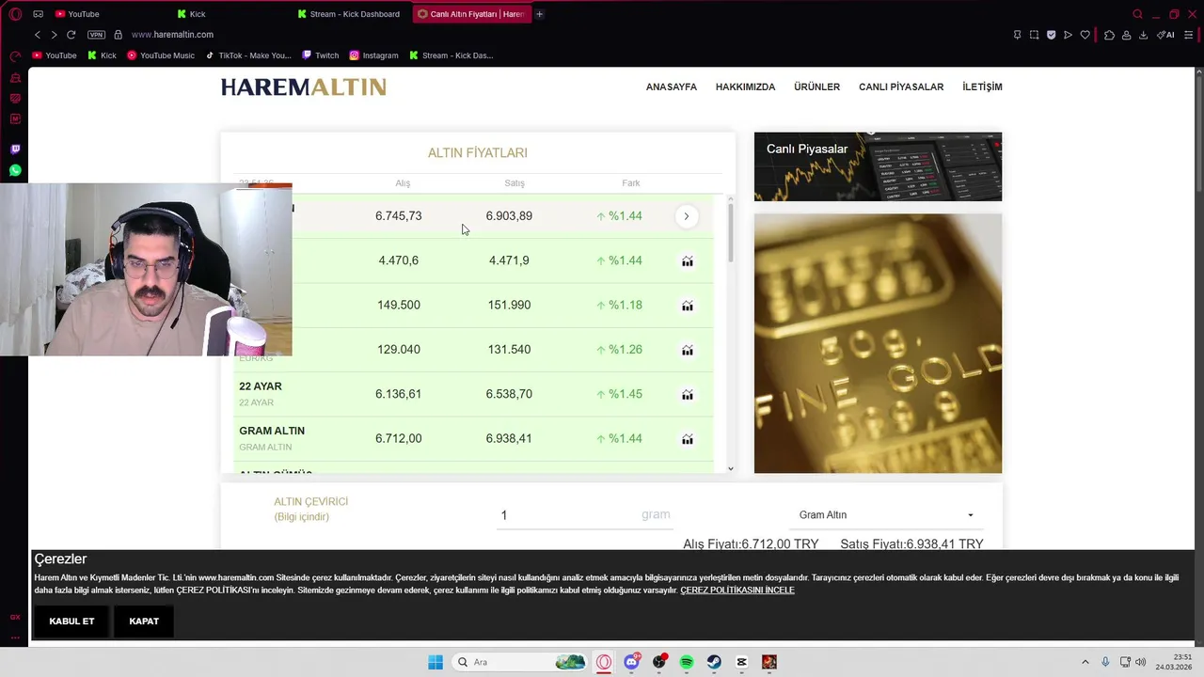Click the address bar URL haremaltin.com

click(x=172, y=35)
